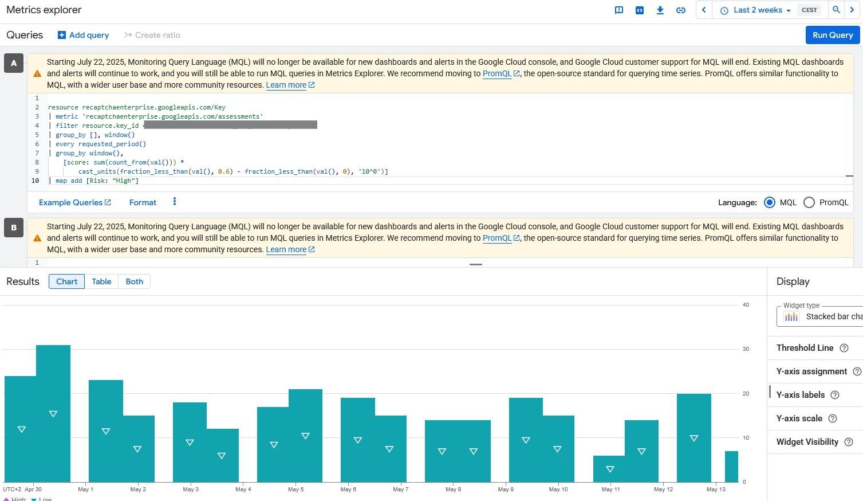Go to next time range arrow
Image resolution: width=863 pixels, height=501 pixels.
tap(852, 10)
